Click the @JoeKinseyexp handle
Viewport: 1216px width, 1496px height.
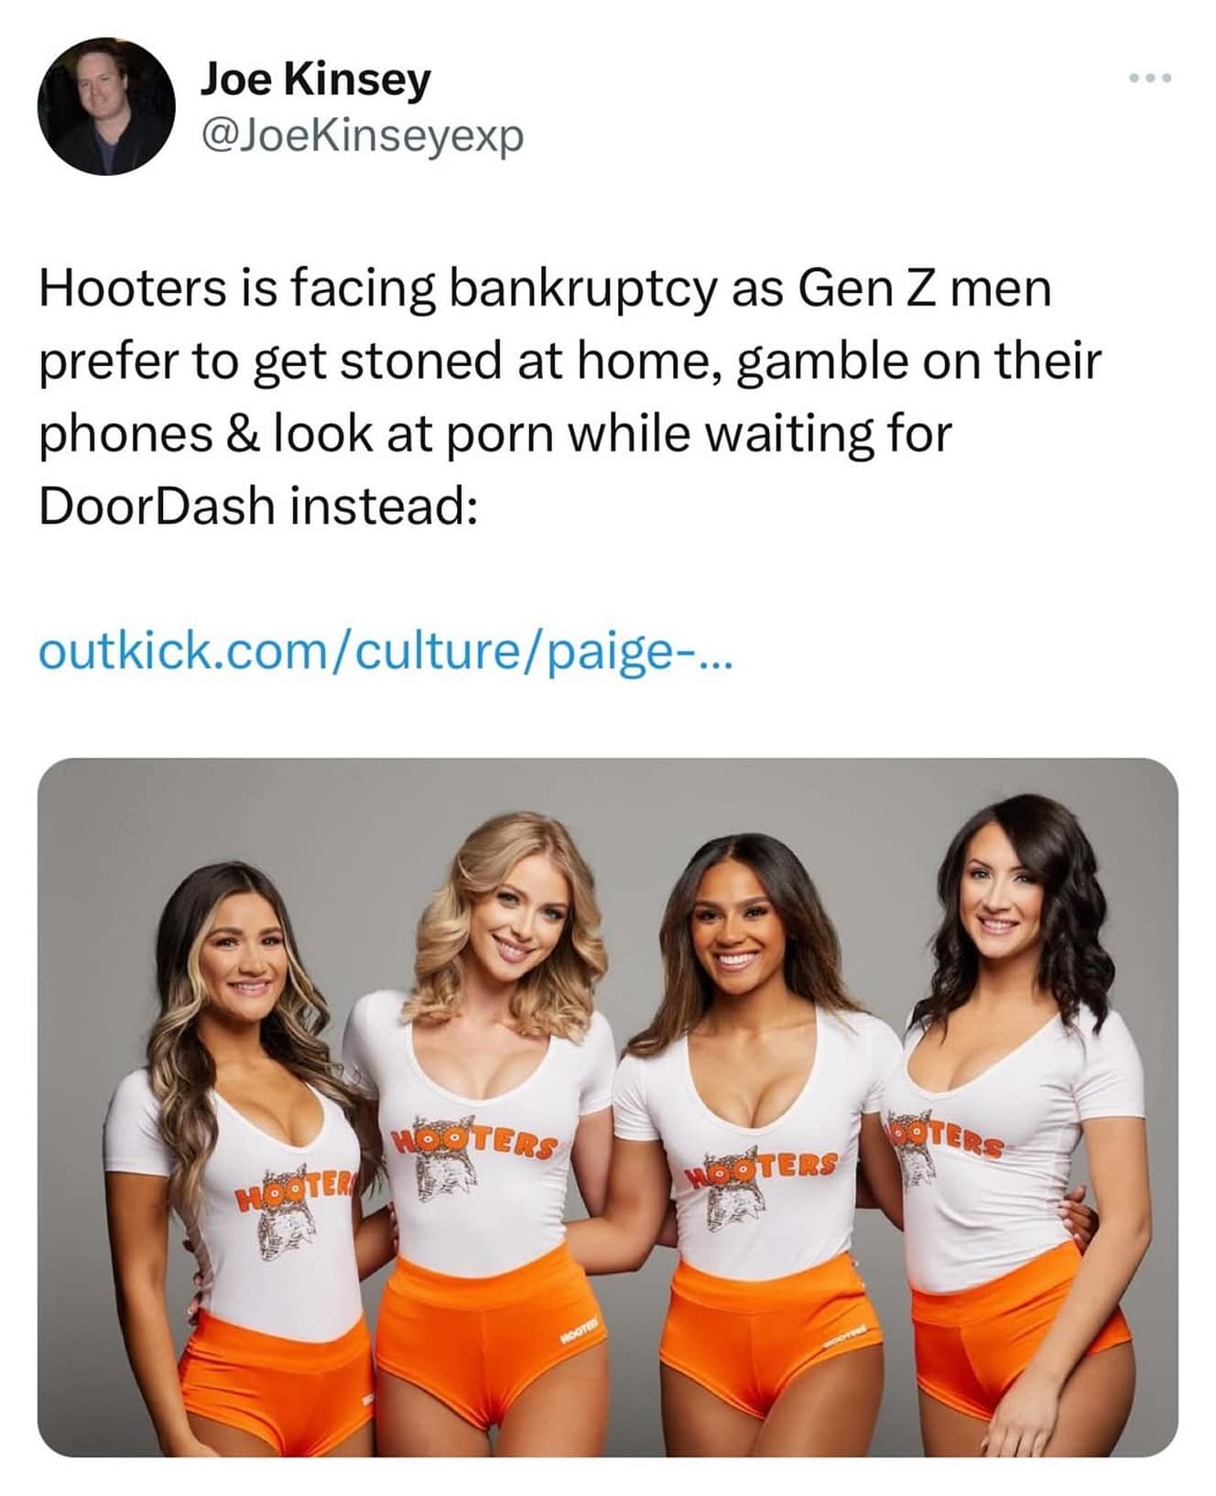click(362, 136)
